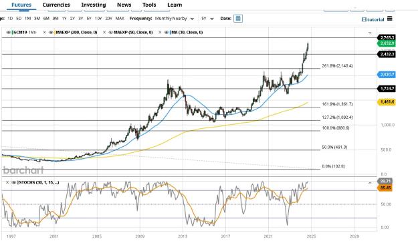Set chart range to 10Y

click(x=98, y=18)
